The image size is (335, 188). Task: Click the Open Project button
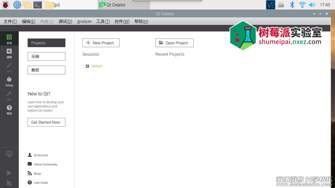point(174,43)
